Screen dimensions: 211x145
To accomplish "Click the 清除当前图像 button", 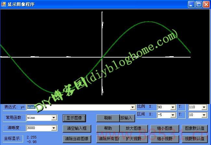I will [77, 139].
